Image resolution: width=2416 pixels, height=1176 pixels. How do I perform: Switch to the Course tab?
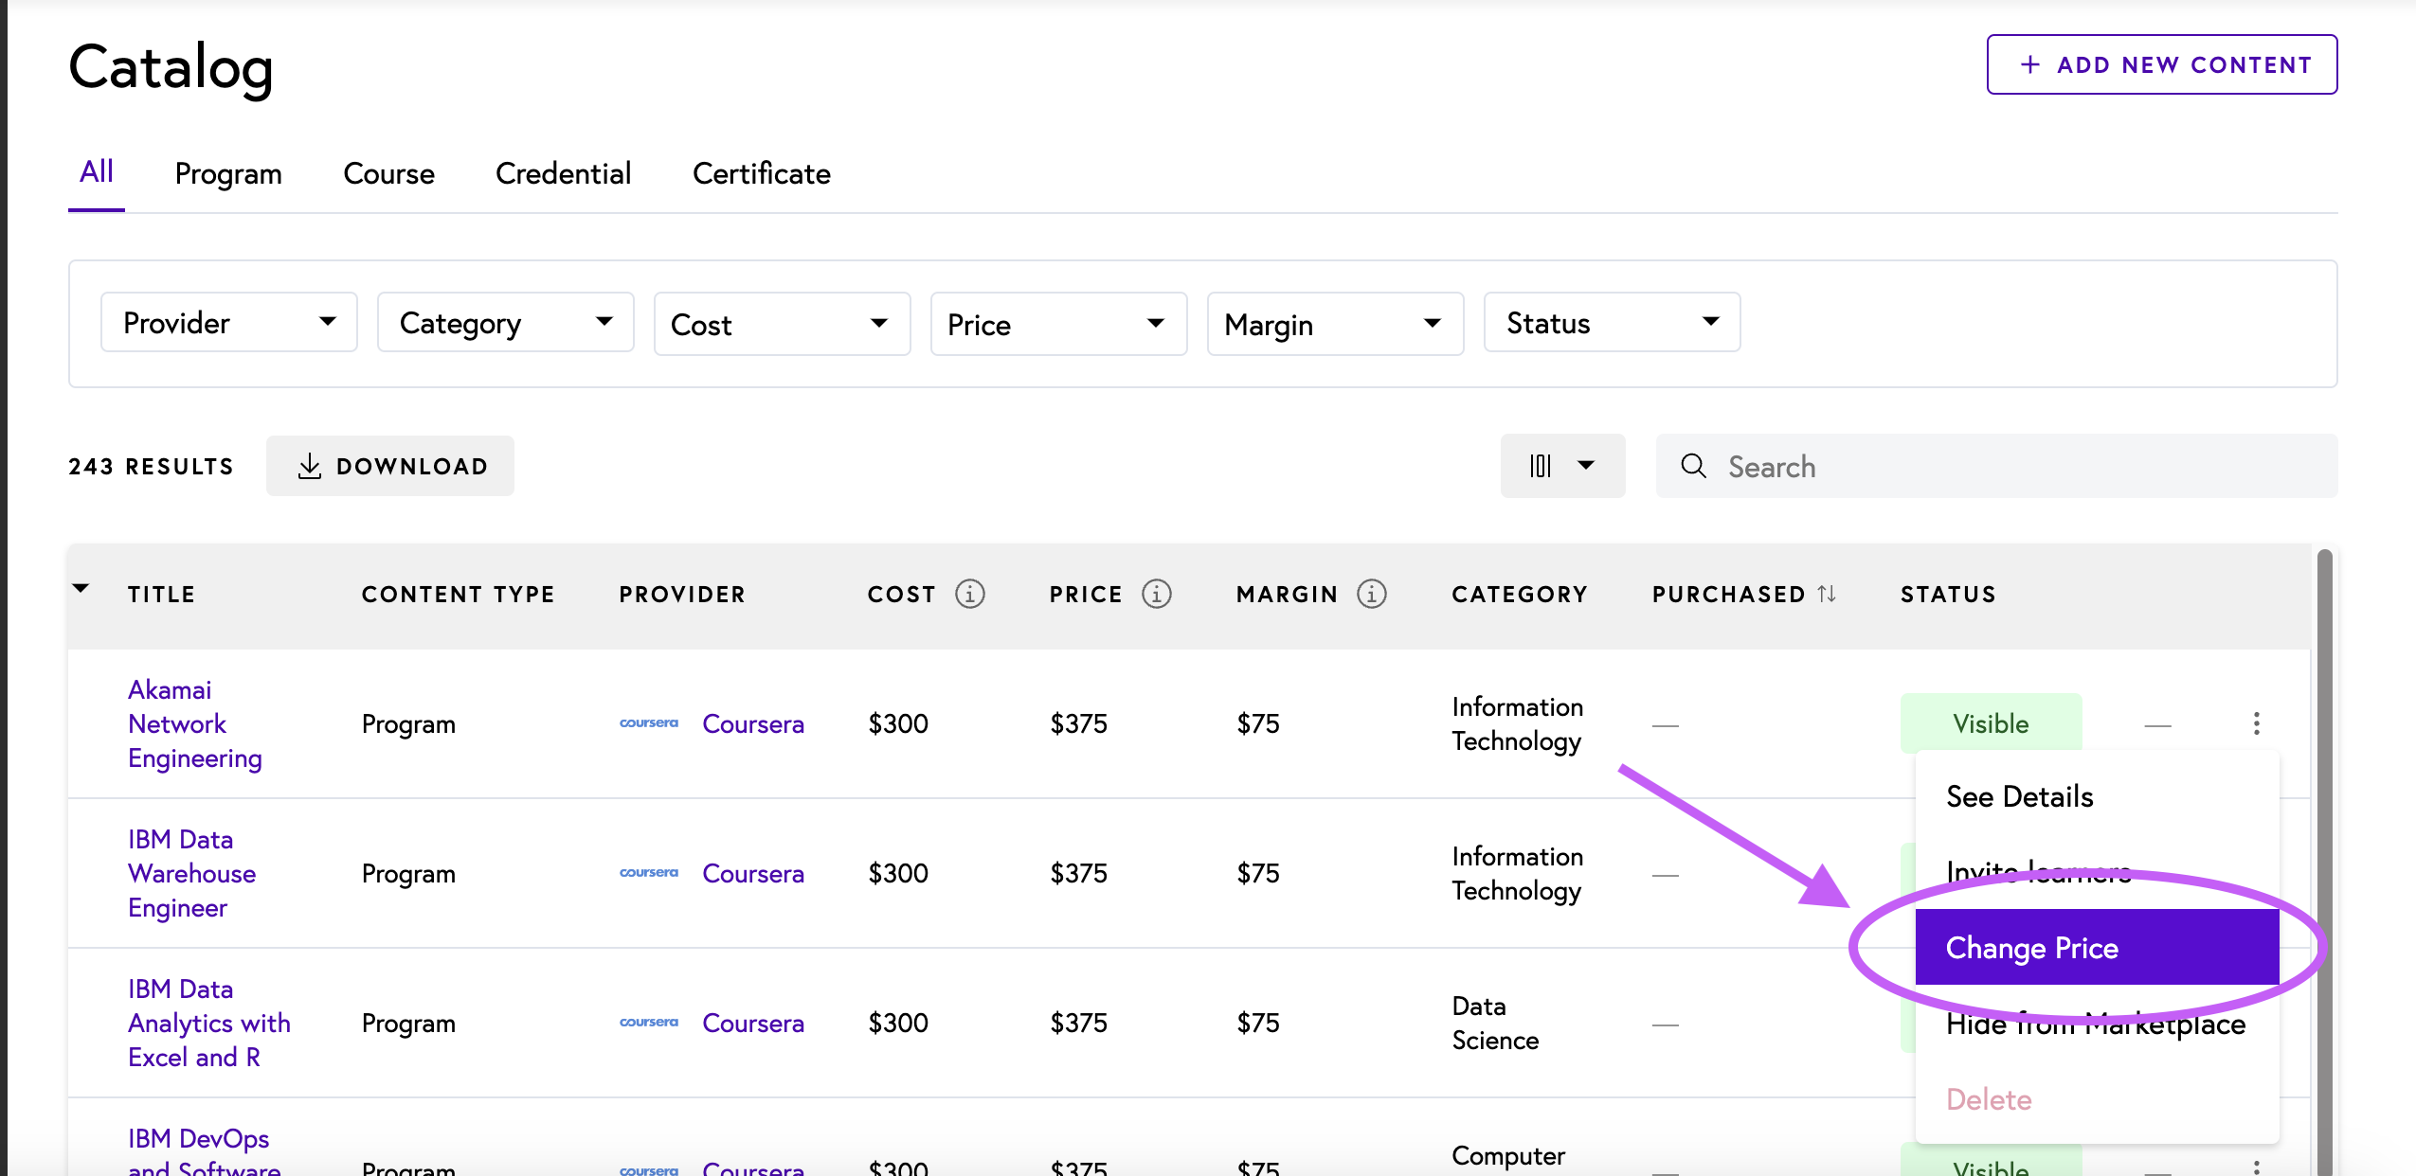coord(388,173)
